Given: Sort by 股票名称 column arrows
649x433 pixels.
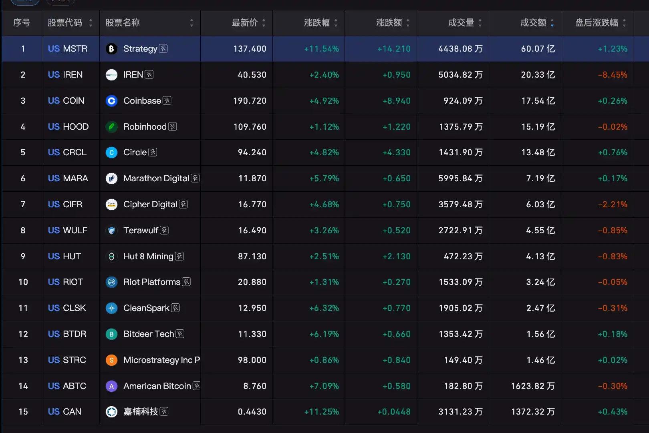Looking at the screenshot, I should tap(191, 23).
